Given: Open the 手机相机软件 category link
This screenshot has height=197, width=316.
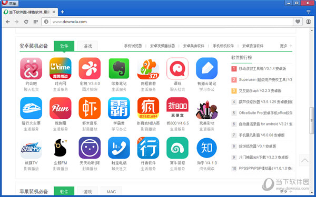Looking at the screenshot, I should tap(223, 46).
